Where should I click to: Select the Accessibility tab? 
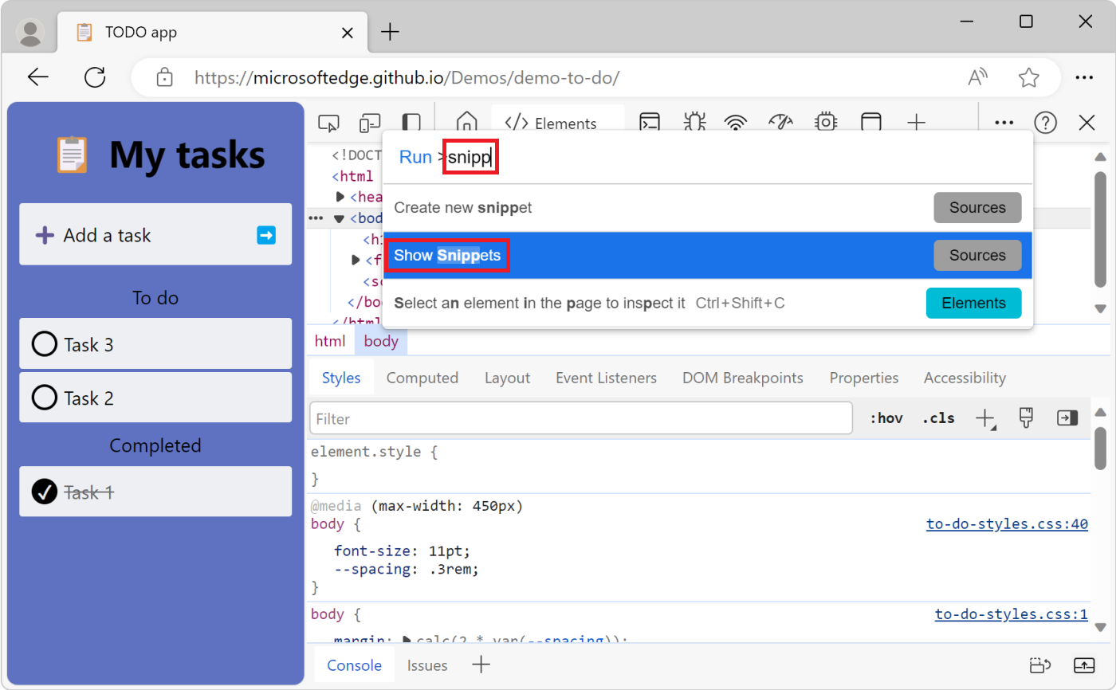tap(965, 377)
